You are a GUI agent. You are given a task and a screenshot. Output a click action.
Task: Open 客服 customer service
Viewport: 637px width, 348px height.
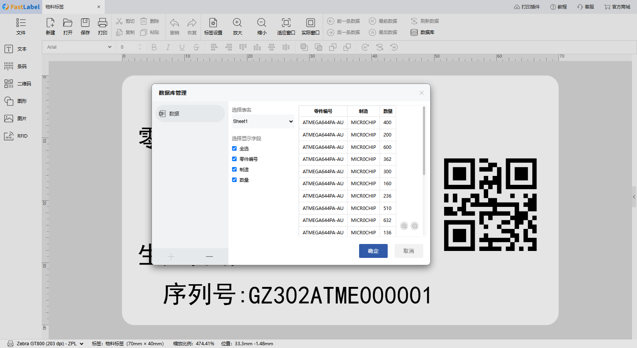[586, 7]
